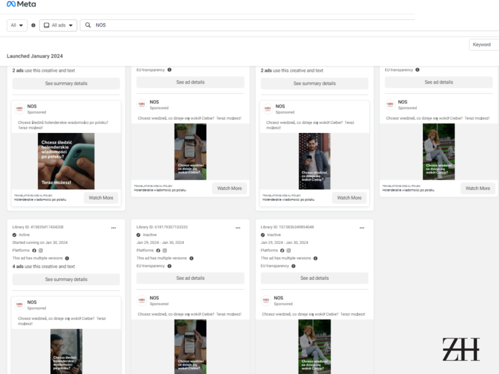Click multiple versions info icon on ad 1573836349854048

pyautogui.click(x=315, y=258)
